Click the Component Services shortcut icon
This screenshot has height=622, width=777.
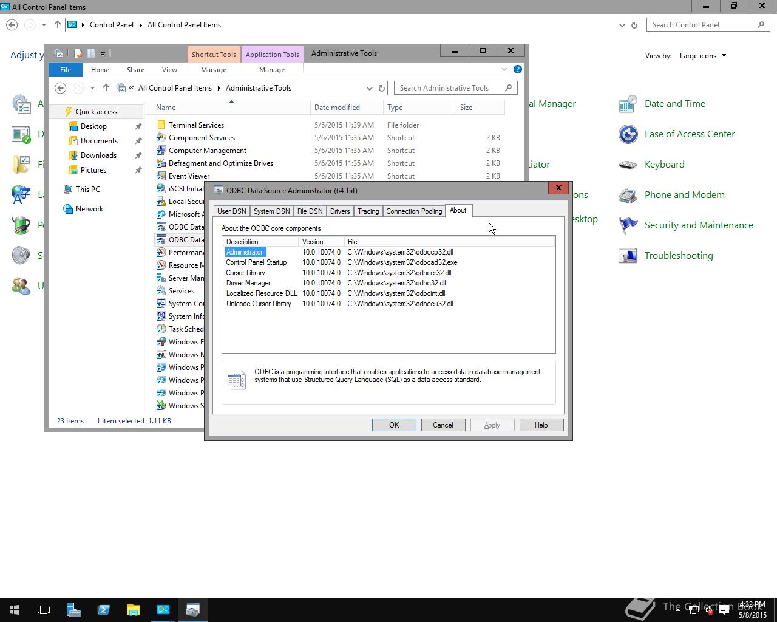click(161, 137)
